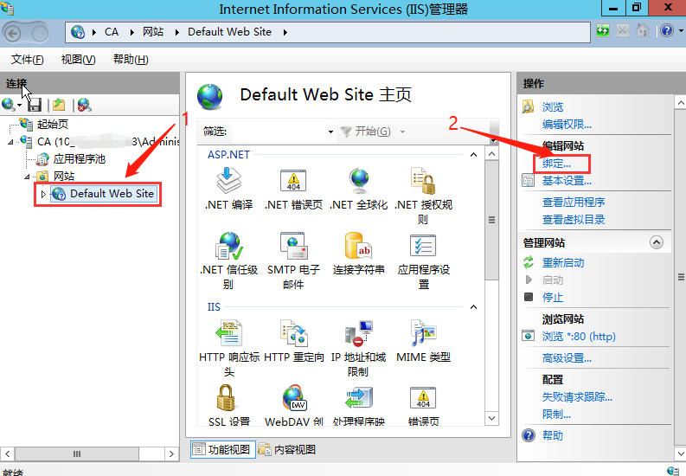
Task: Click 重新启动 to restart the site
Action: point(563,263)
